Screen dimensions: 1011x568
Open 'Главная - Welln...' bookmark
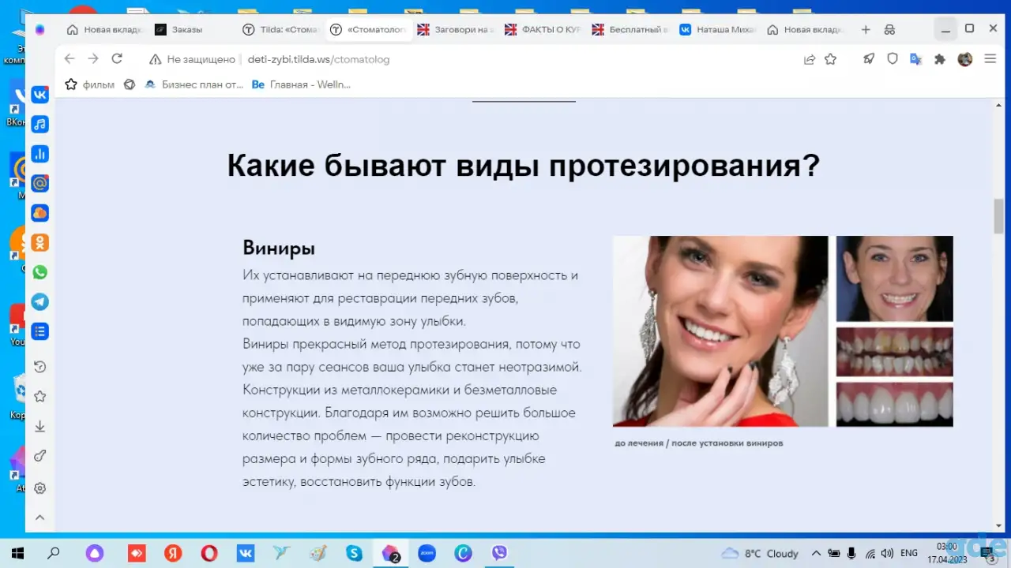click(x=301, y=84)
